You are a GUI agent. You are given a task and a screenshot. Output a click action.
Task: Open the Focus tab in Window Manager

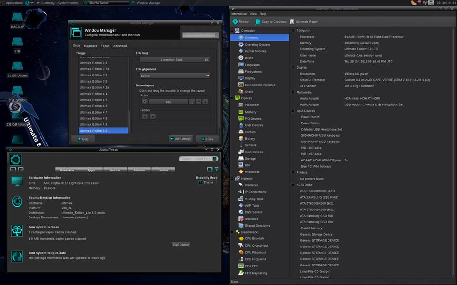105,46
